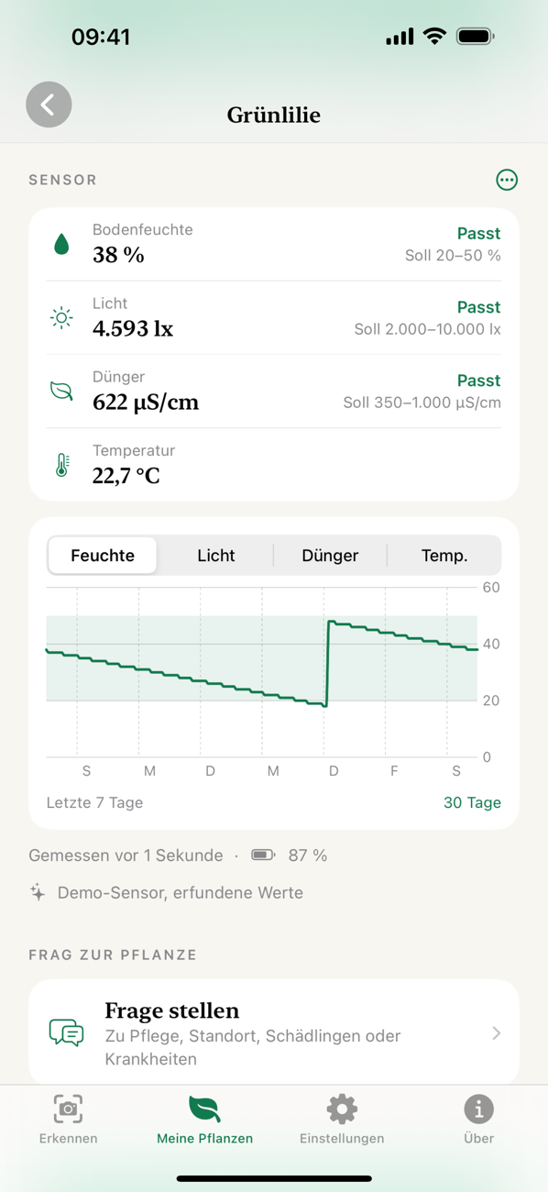Select the Temp. chart segment
This screenshot has height=1192, width=548.
tap(444, 556)
